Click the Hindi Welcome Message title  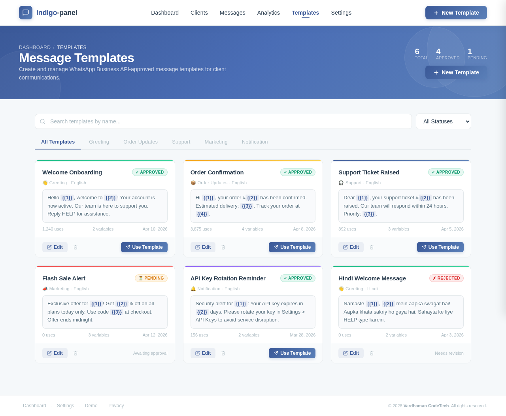pyautogui.click(x=372, y=278)
